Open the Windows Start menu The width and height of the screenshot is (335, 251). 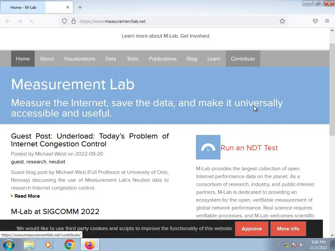click(9, 244)
